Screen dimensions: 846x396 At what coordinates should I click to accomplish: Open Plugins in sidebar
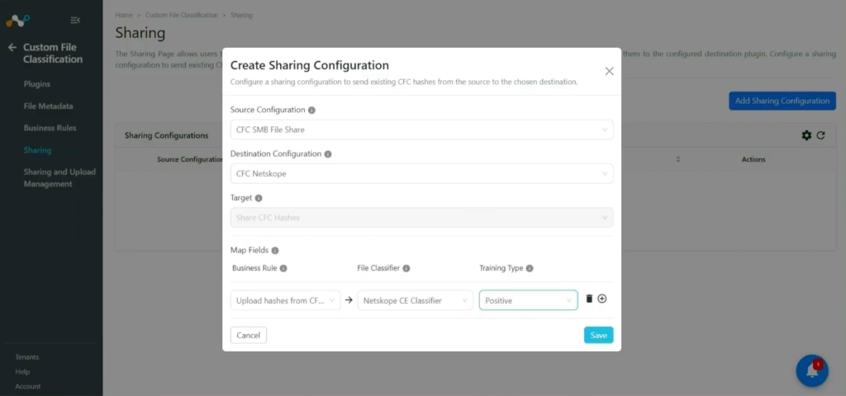(x=36, y=84)
